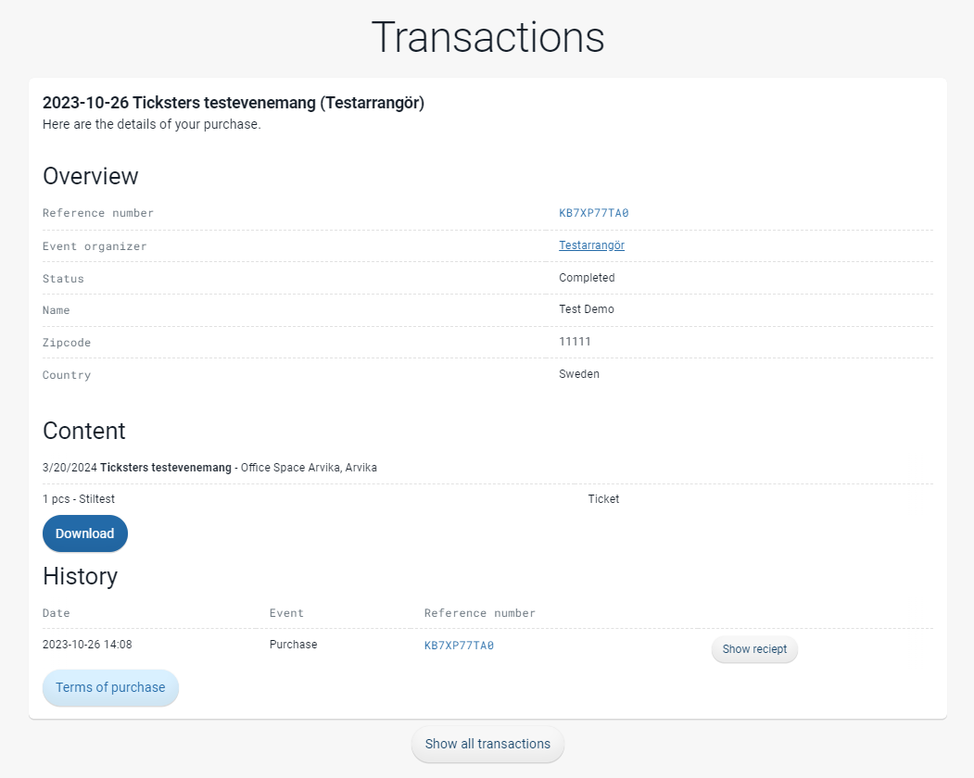Select the Transactions page title
The height and width of the screenshot is (778, 974).
point(487,37)
